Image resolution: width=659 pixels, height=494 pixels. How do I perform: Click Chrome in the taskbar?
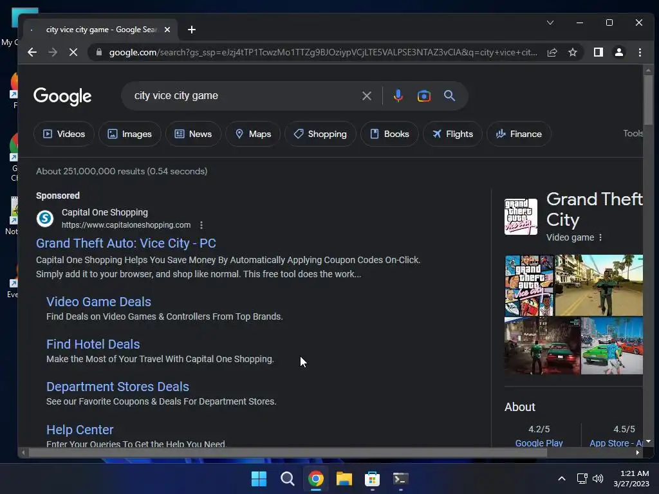316,479
